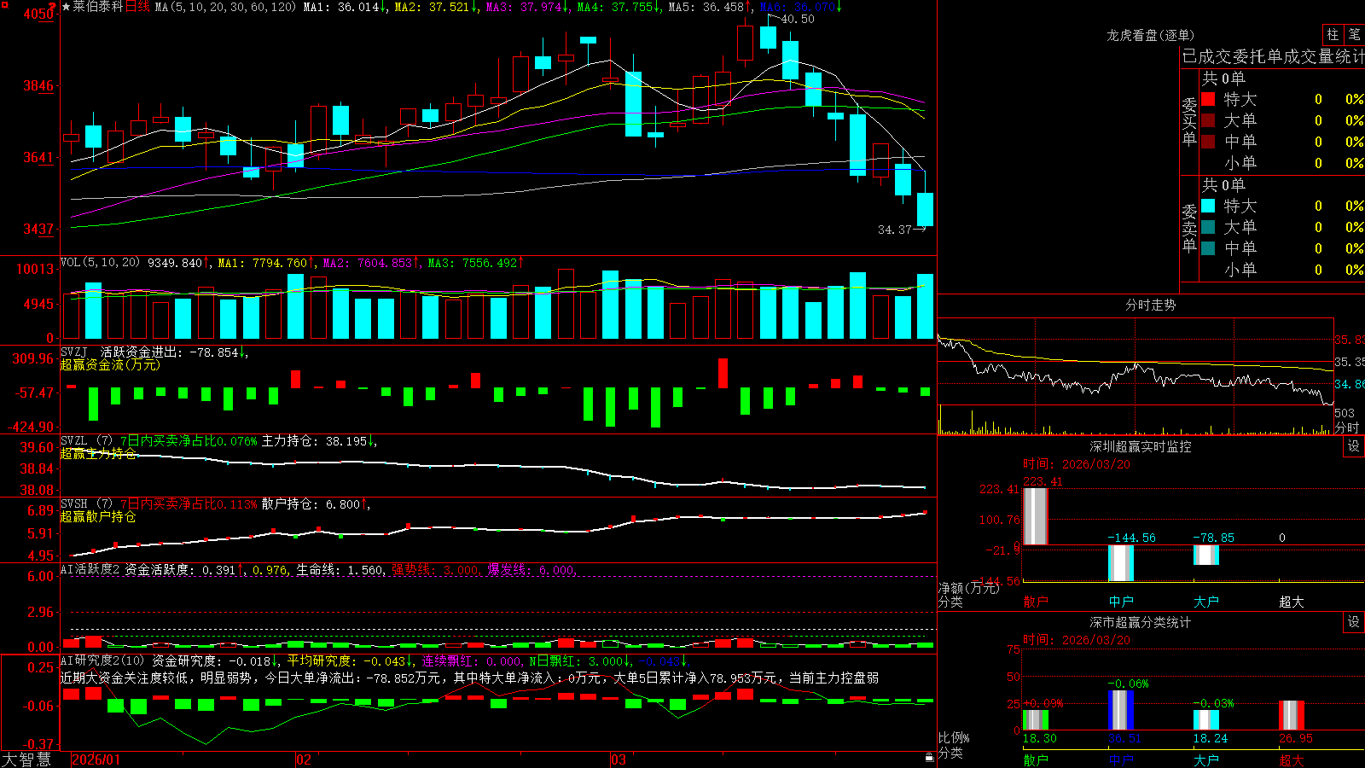Click the red 特大 buy order swatch
This screenshot has height=768, width=1365.
(x=1208, y=99)
